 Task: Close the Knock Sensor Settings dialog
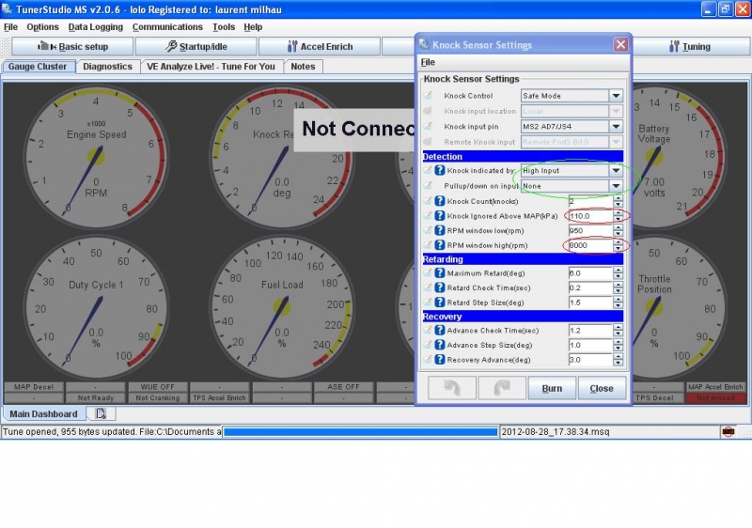(x=620, y=44)
